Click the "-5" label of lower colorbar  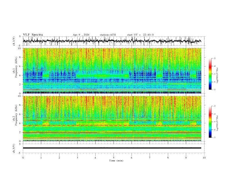[214, 122]
